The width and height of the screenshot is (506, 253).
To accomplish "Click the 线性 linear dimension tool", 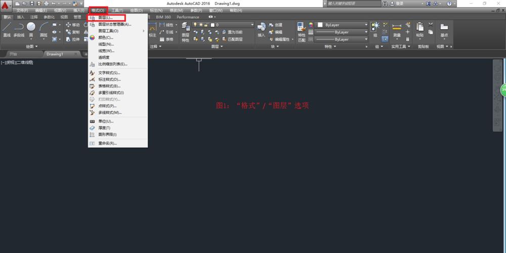I will [x=166, y=25].
